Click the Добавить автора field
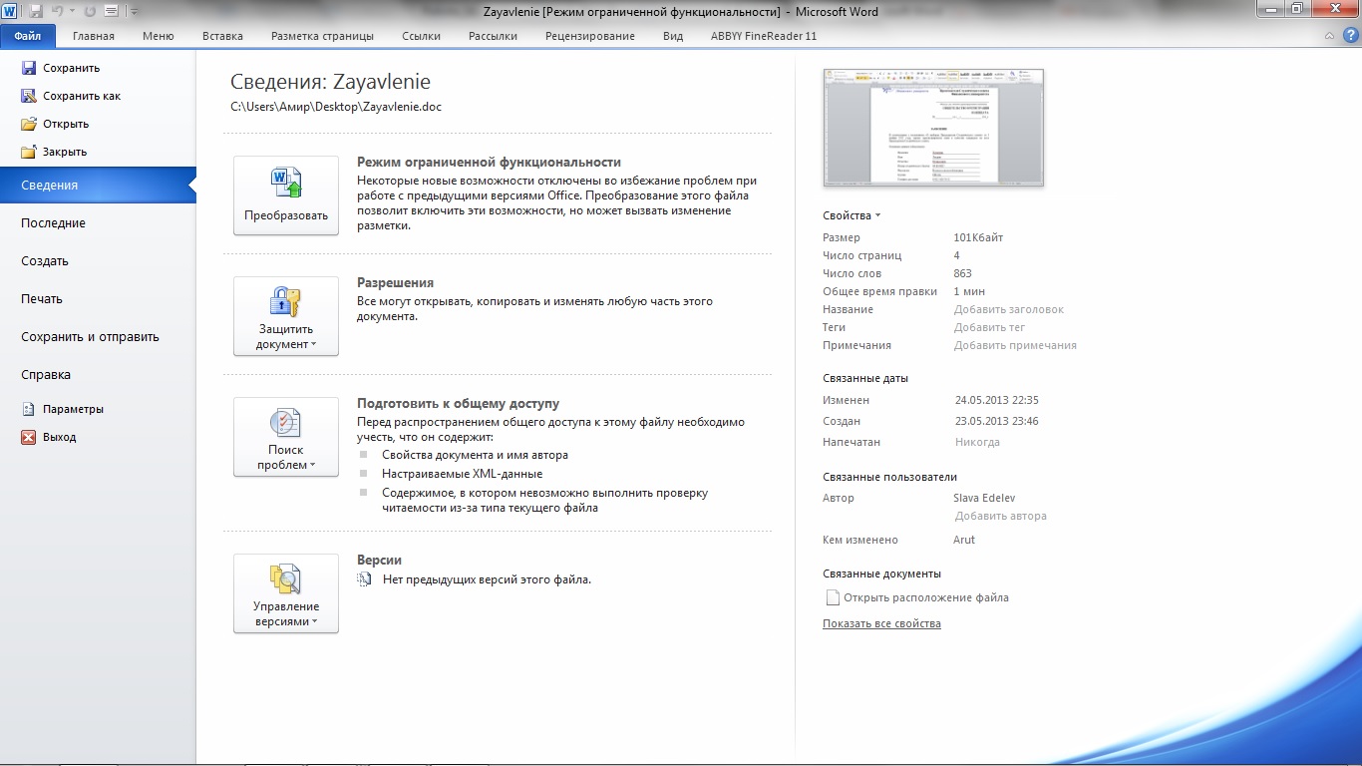 [1001, 517]
